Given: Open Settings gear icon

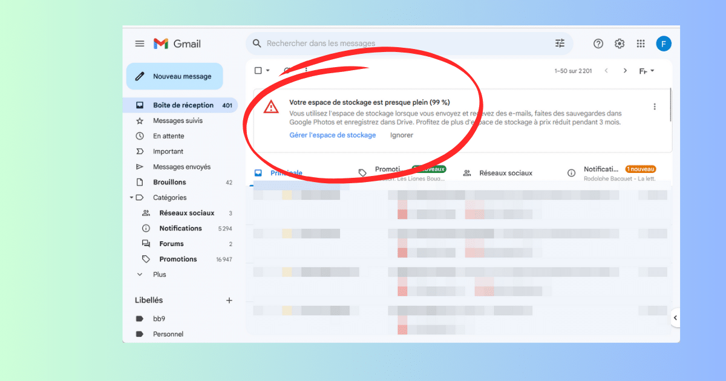Looking at the screenshot, I should (x=620, y=44).
